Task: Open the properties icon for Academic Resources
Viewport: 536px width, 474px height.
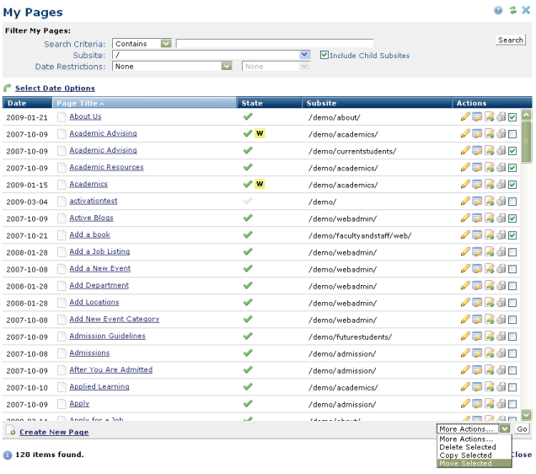Action: point(477,168)
